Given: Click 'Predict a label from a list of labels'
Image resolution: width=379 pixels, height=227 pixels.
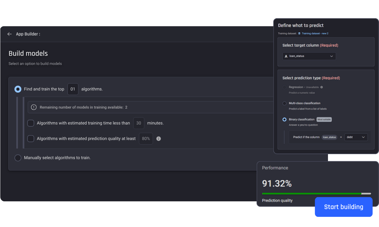Looking at the screenshot, I should (x=308, y=109).
